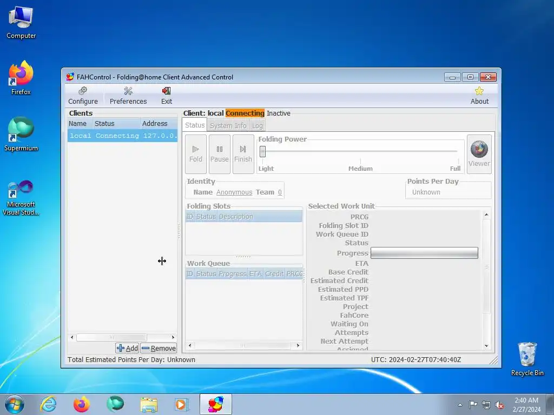Open the Supermium desktop shortcut
554x415 pixels.
point(21,135)
